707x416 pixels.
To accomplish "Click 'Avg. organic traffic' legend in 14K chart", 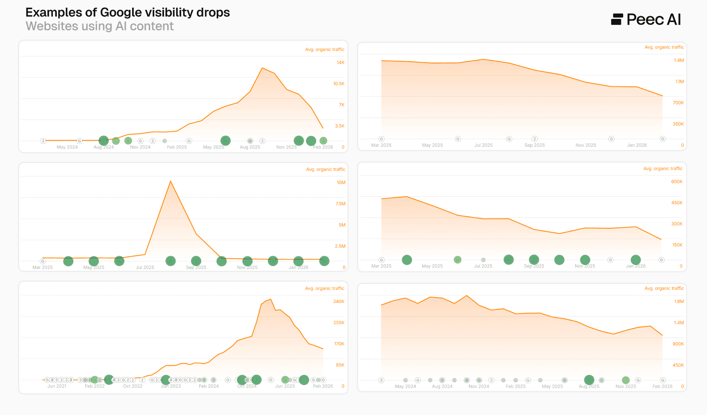I will tap(325, 50).
